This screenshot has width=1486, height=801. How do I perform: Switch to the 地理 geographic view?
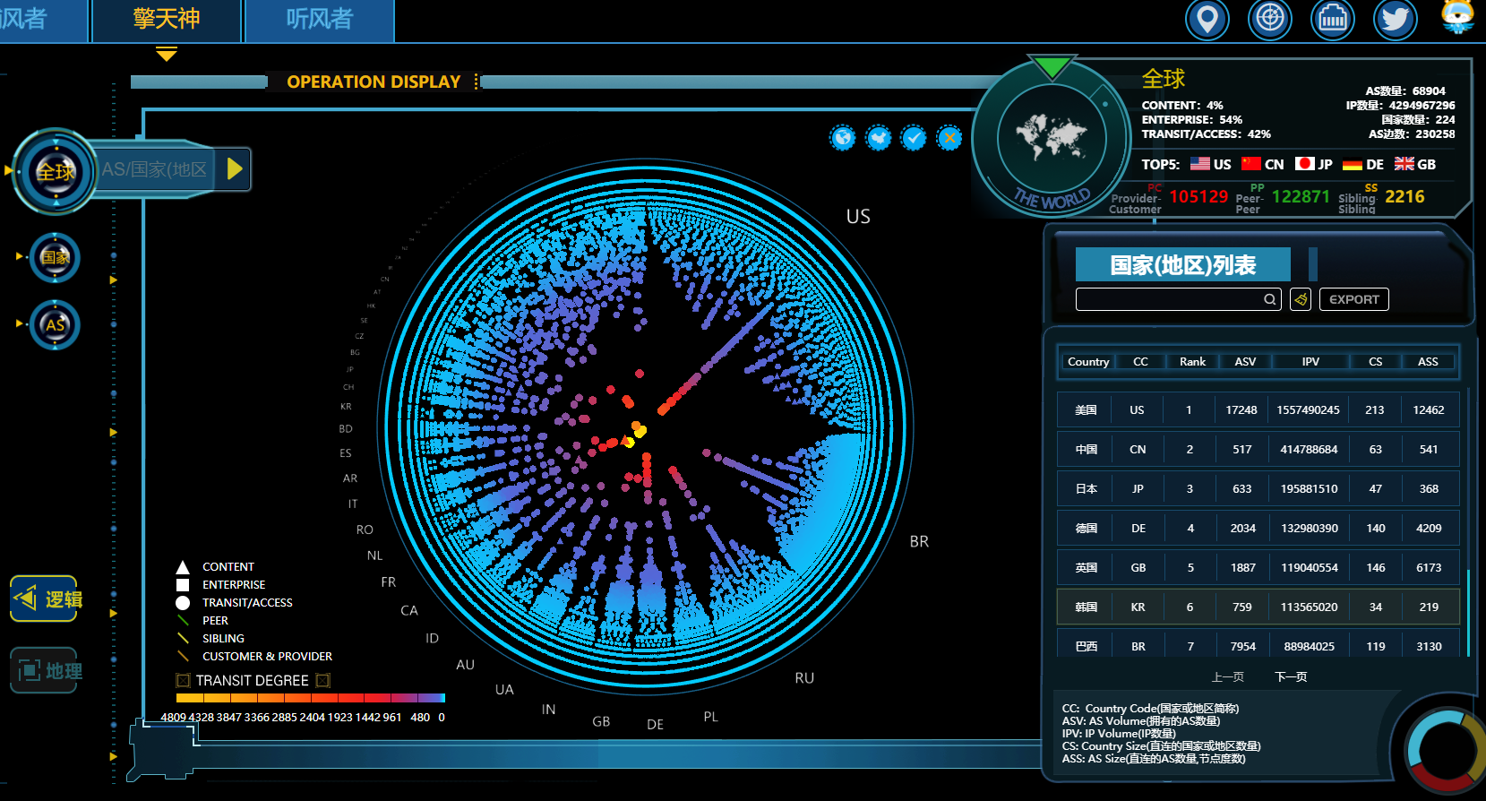(44, 670)
